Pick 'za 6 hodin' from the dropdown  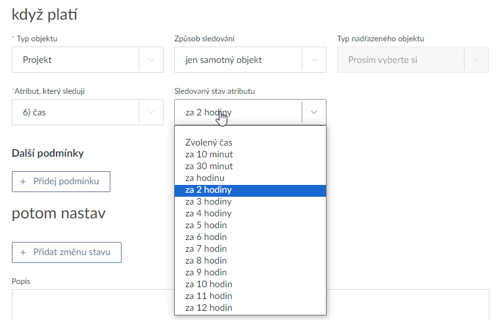[x=206, y=237]
